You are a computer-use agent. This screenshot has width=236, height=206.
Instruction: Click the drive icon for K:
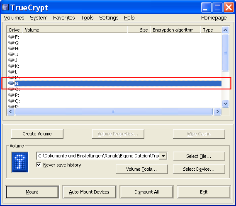[11, 66]
